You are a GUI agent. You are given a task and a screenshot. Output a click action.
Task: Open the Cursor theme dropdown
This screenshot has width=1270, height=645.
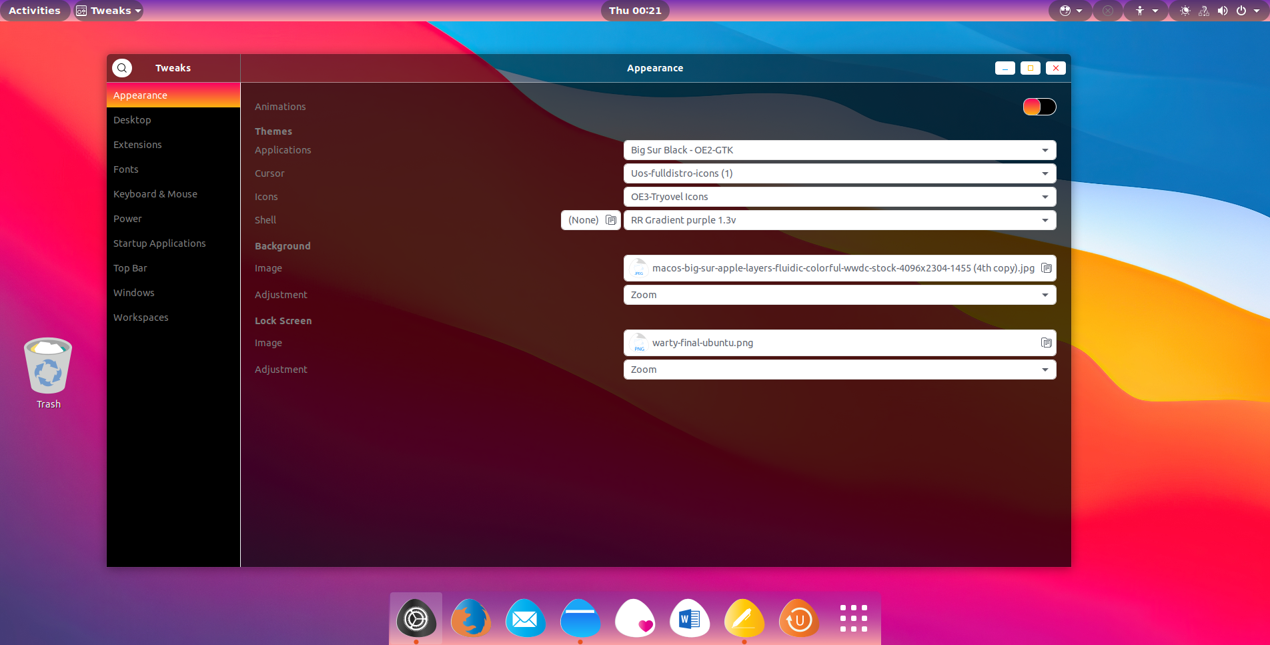[840, 173]
